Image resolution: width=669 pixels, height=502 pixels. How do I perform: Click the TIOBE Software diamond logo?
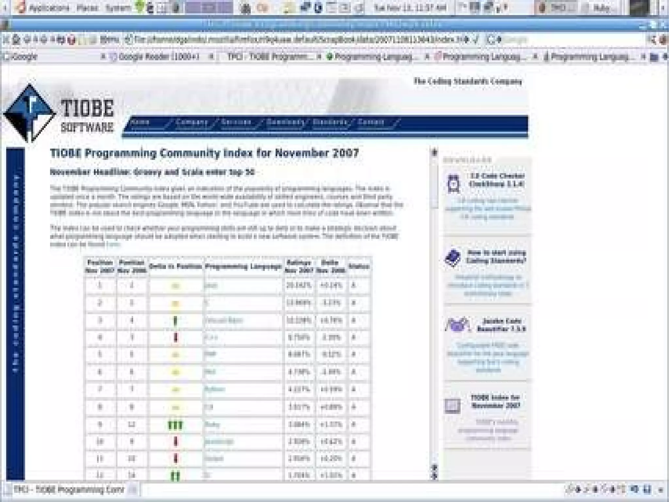tap(29, 112)
